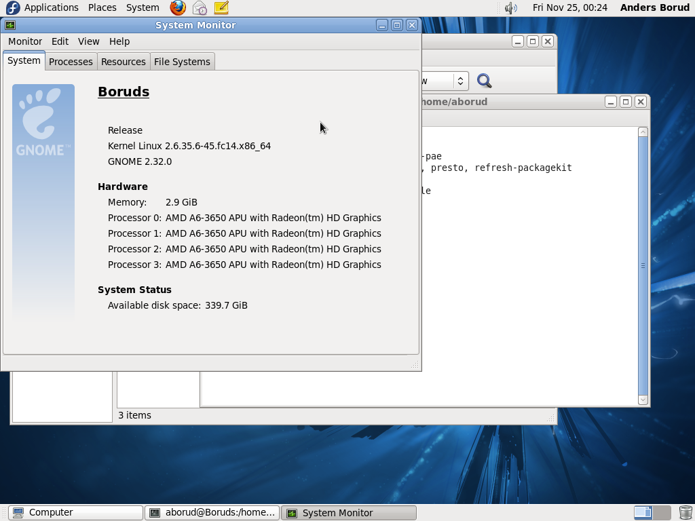Click the magnifying glass search icon

[484, 81]
